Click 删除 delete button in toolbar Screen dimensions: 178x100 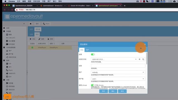coord(50,39)
